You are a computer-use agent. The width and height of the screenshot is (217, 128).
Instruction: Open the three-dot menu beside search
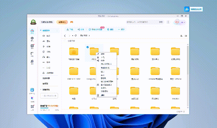(x=168, y=22)
